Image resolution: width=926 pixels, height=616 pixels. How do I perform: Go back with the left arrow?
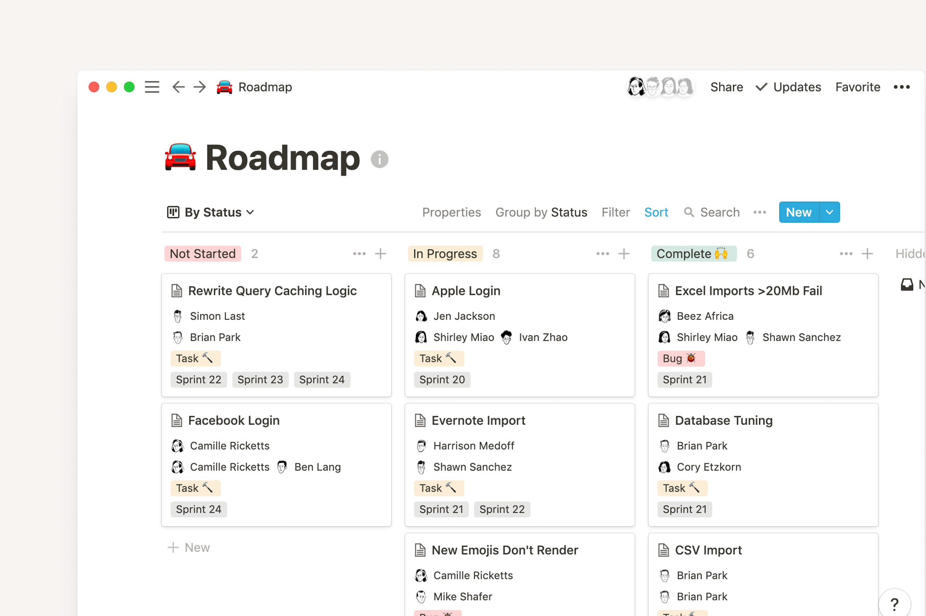tap(178, 87)
